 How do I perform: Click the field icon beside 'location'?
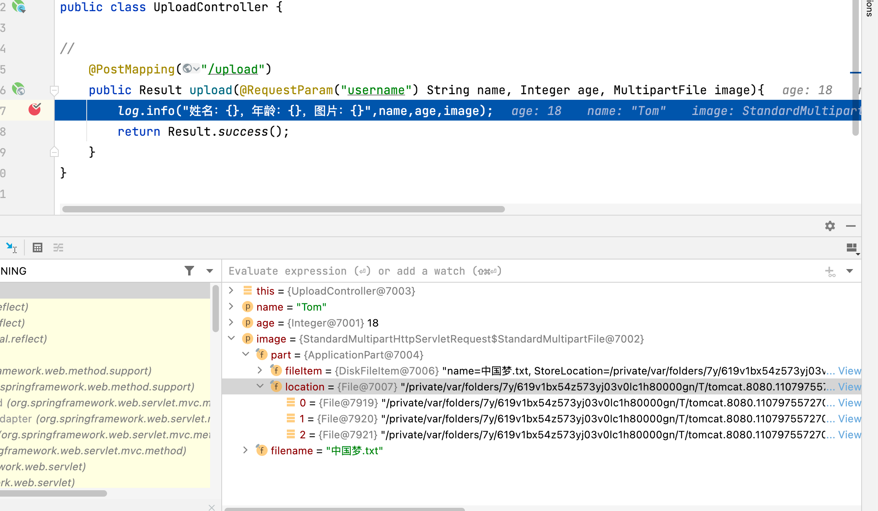(276, 386)
